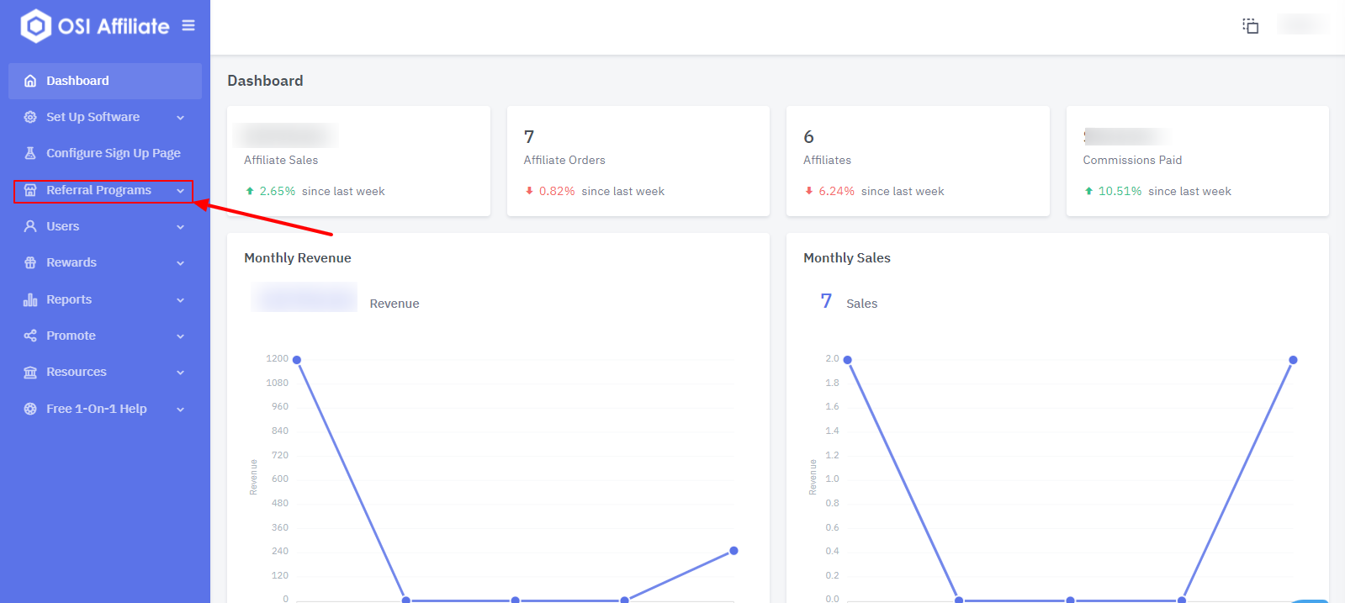Click the 6 value on Affiliates card
The image size is (1345, 603).
coord(808,136)
